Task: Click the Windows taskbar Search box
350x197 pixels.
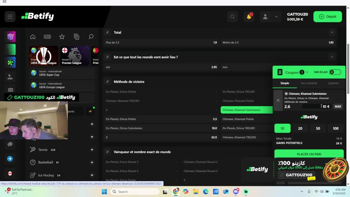Action: 135,192
